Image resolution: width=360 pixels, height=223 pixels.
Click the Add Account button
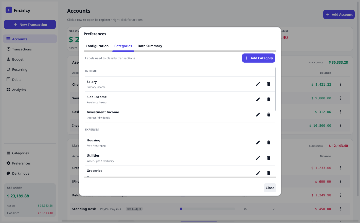point(339,14)
